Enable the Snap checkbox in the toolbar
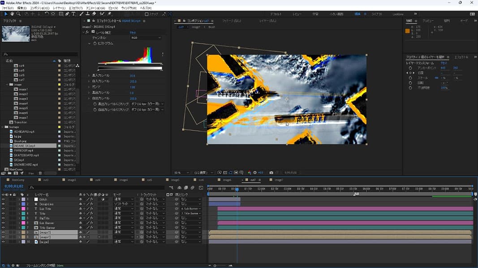The width and height of the screenshot is (478, 268). click(x=147, y=14)
